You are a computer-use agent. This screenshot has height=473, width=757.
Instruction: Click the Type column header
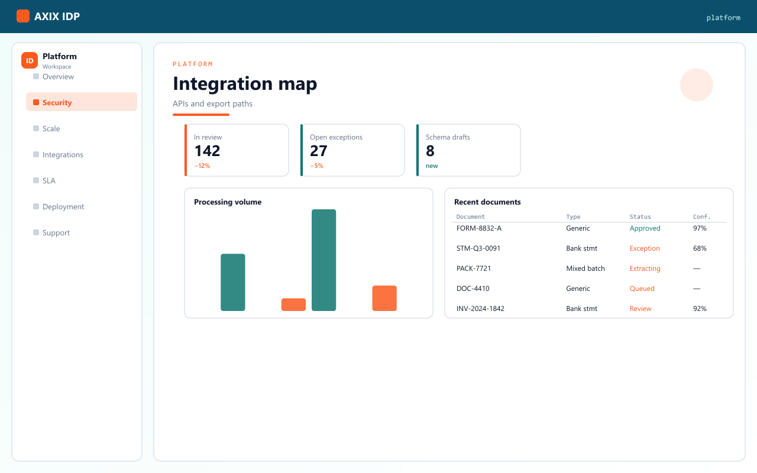pos(573,217)
